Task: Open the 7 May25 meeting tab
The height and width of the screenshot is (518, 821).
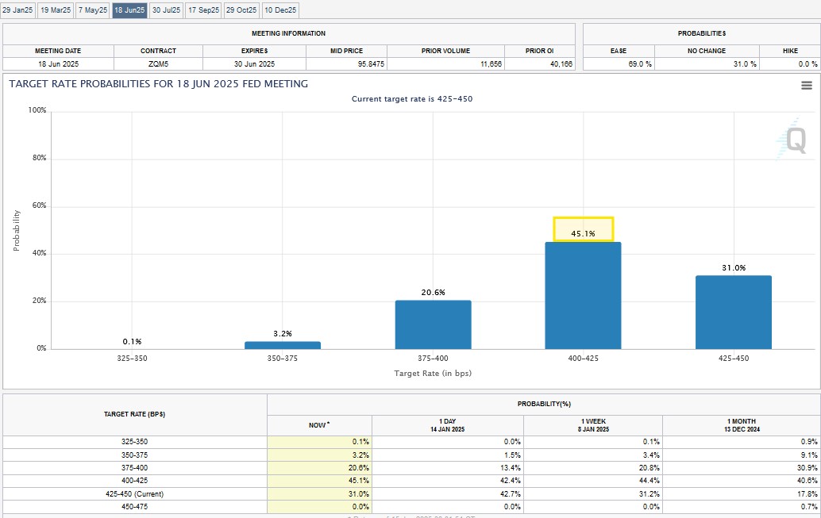Action: coord(93,10)
